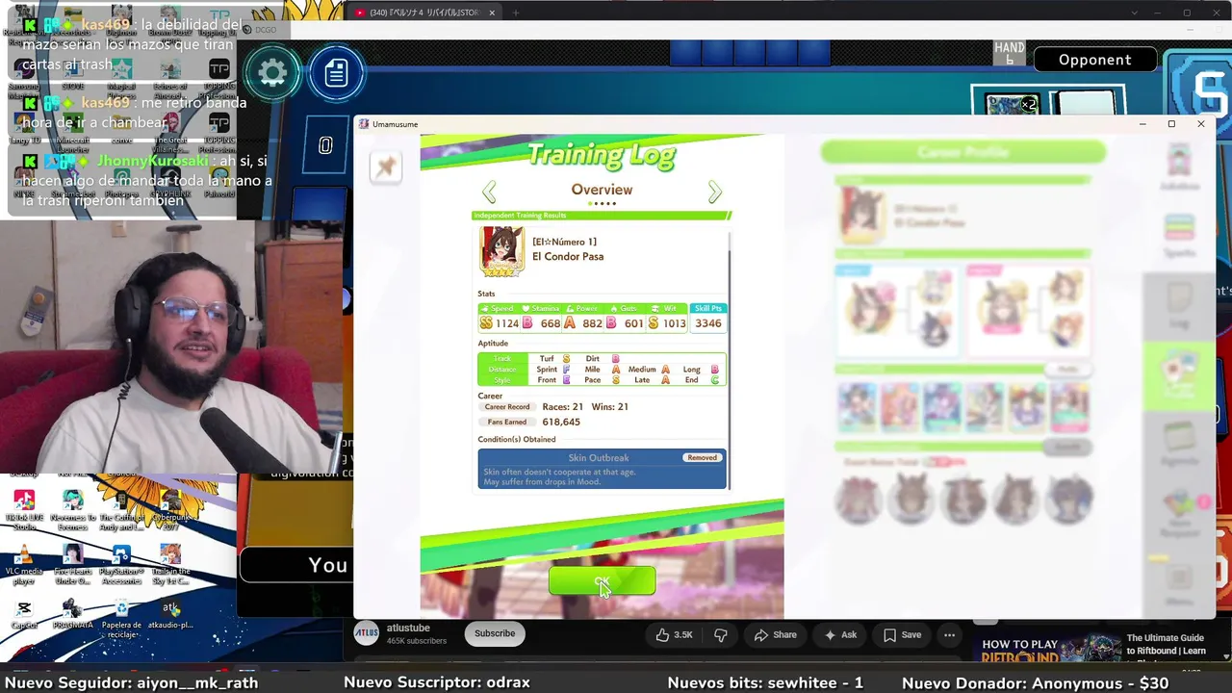Click the Skill Pts value 3346
Viewport: 1232px width, 693px height.
point(708,323)
